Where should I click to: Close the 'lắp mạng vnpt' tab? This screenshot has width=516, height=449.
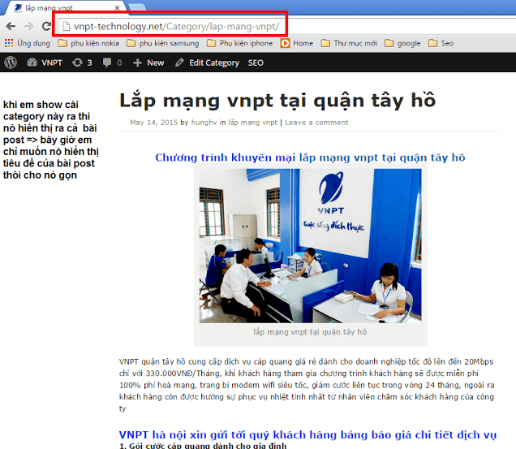pos(117,8)
